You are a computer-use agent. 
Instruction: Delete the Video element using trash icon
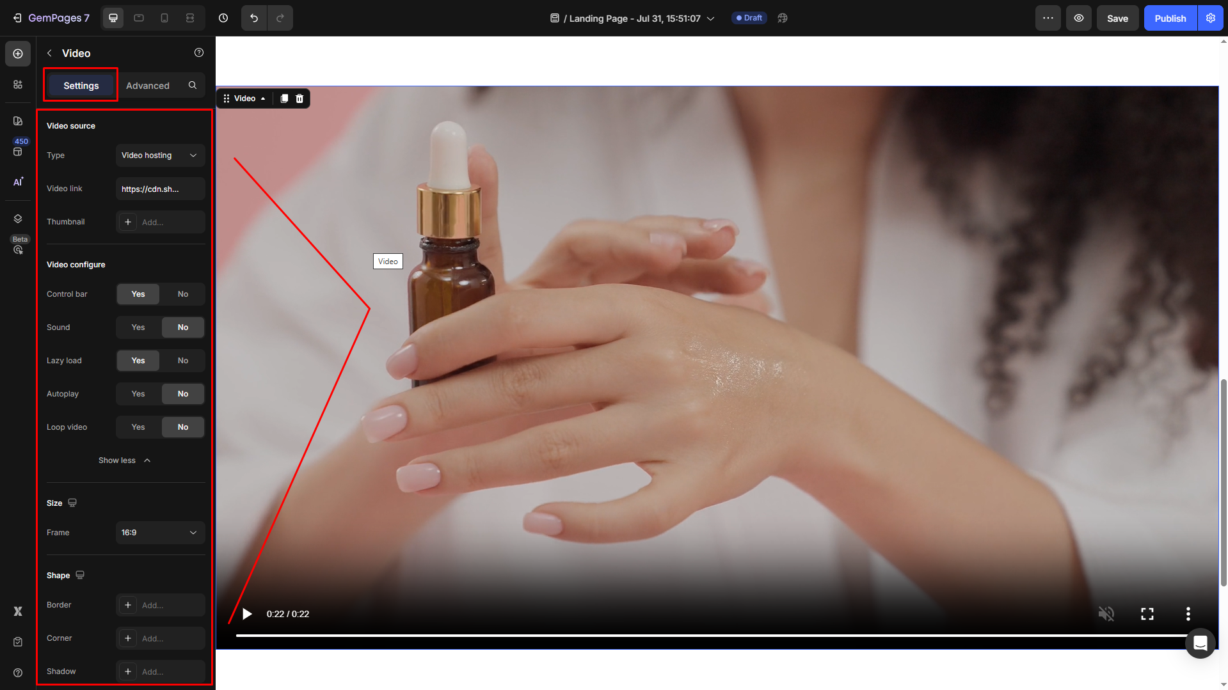click(x=299, y=98)
